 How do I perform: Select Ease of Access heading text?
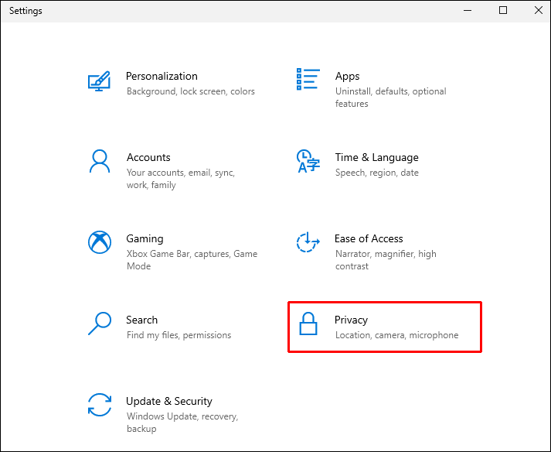pyautogui.click(x=369, y=238)
